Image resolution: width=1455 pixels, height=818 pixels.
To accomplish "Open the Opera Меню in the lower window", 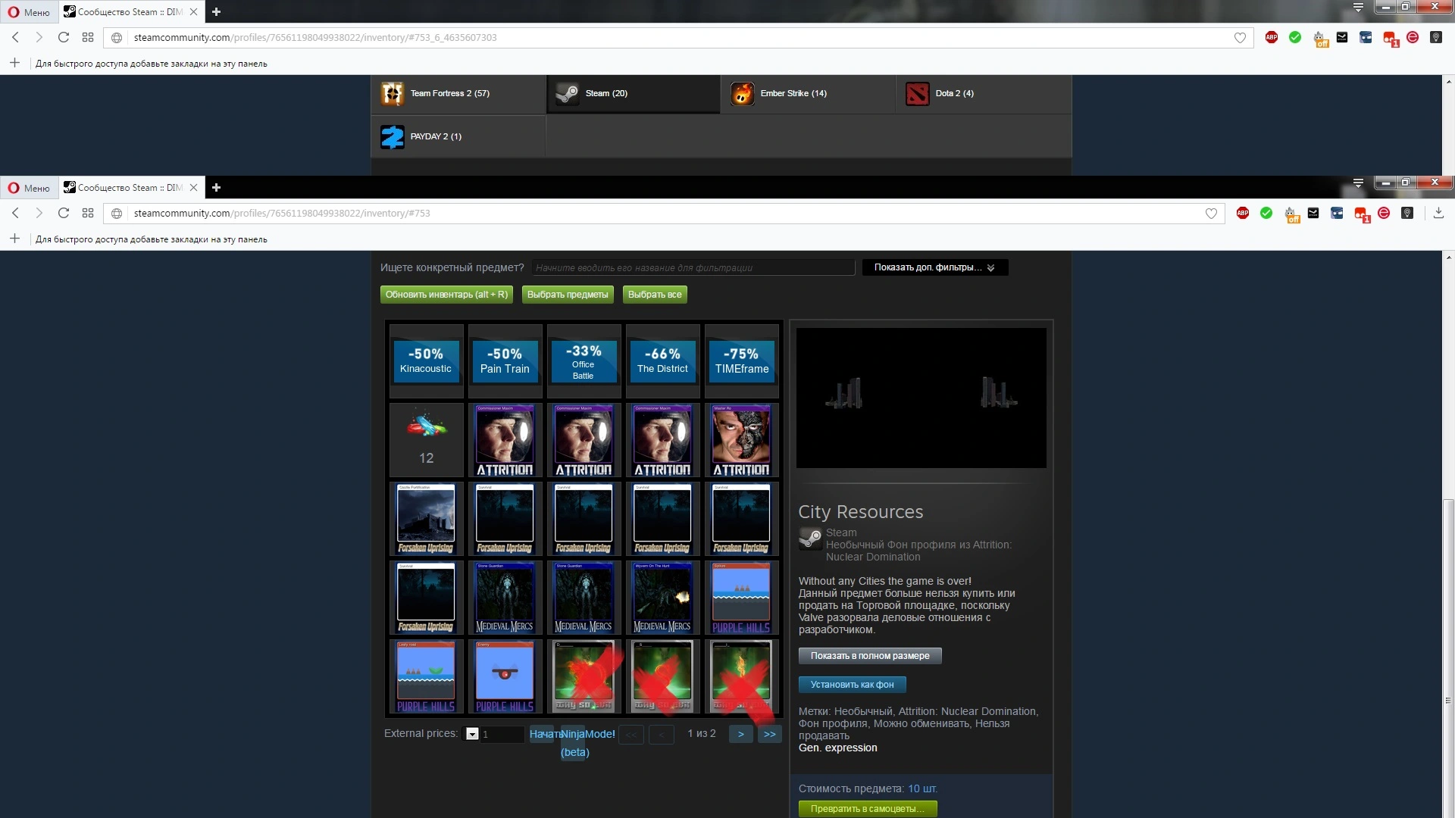I will [29, 188].
